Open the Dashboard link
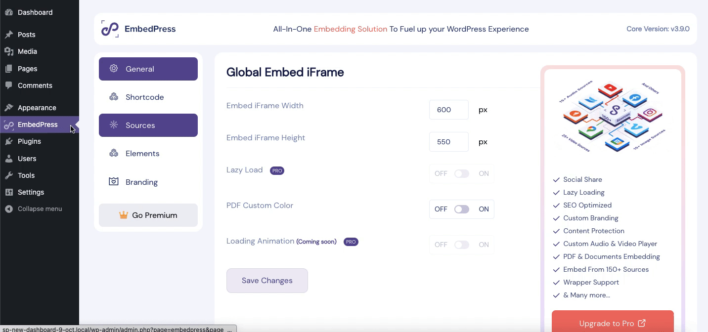The height and width of the screenshot is (332, 708). [40, 12]
